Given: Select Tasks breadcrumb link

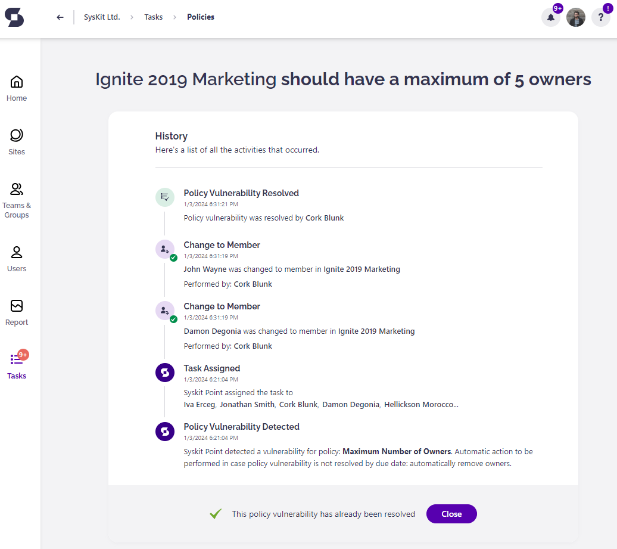Looking at the screenshot, I should 153,17.
